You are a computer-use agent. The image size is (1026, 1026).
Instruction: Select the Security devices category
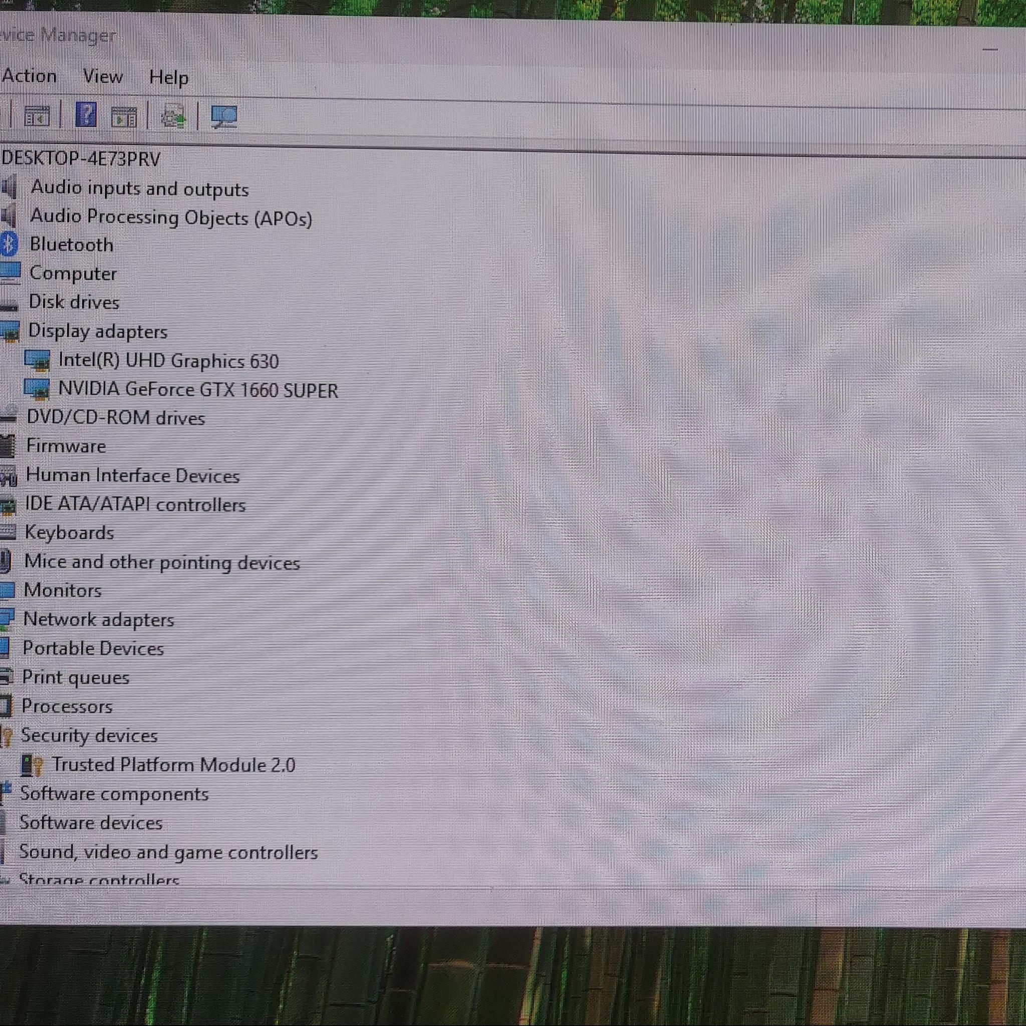tap(89, 735)
